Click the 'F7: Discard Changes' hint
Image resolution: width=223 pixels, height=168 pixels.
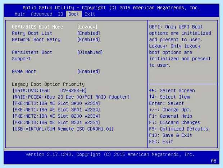(175, 123)
